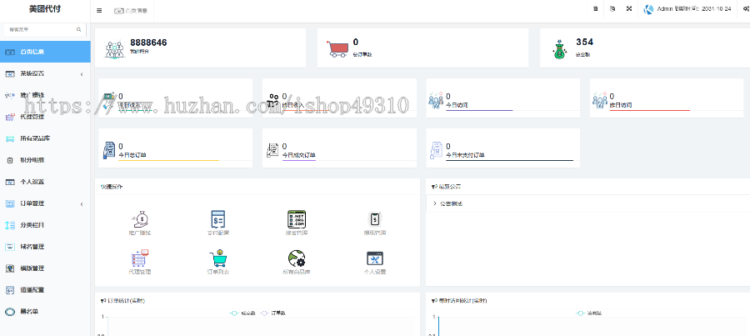
Task: Click the trash icon in top bar
Action: (x=596, y=8)
